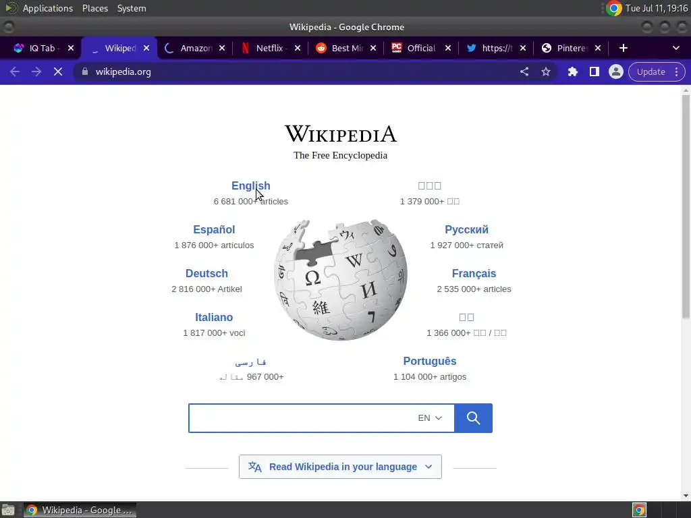Viewport: 691px width, 518px height.
Task: Close the Official PC Gamer tab
Action: coord(448,48)
